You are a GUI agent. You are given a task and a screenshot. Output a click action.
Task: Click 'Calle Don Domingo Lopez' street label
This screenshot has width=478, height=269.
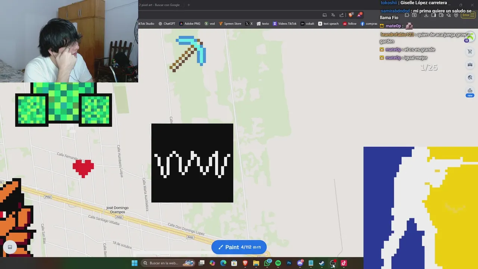pos(186,229)
